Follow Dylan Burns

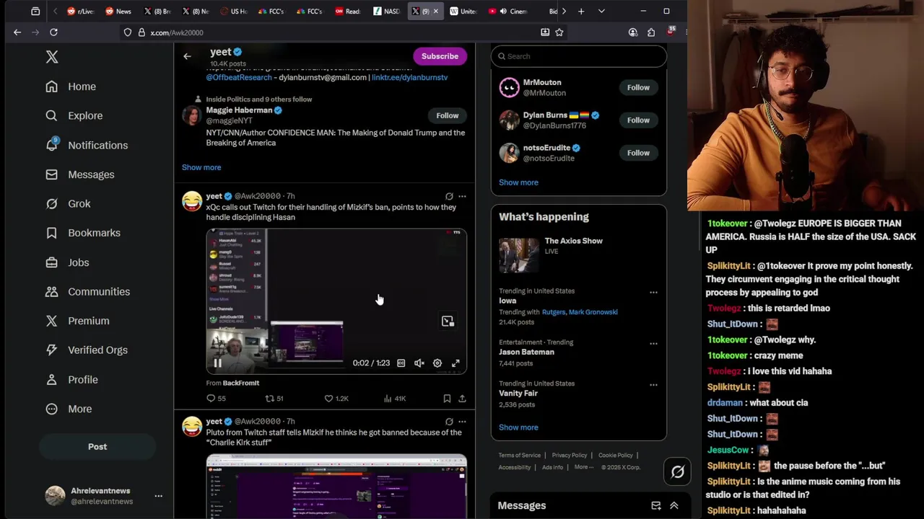pos(638,120)
